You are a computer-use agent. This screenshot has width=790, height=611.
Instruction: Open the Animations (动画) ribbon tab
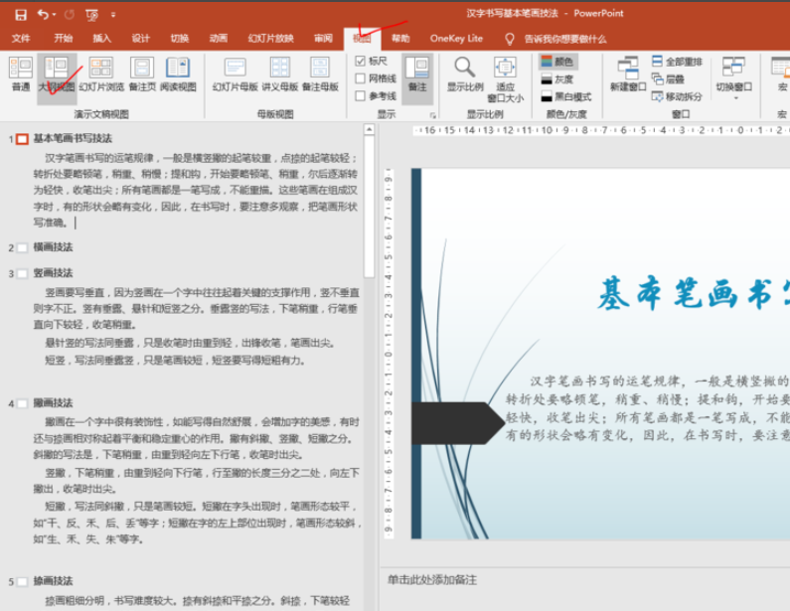coord(218,38)
